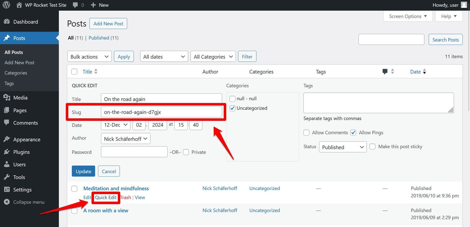This screenshot has height=227, width=470.
Task: Click the search posts input field
Action: (391, 39)
